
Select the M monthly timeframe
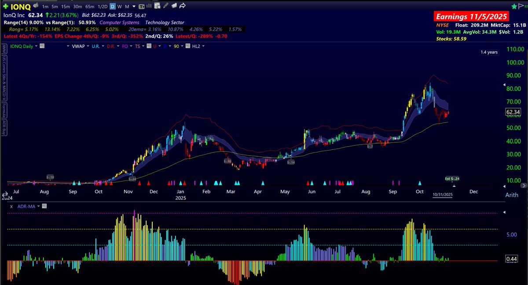click(x=127, y=7)
